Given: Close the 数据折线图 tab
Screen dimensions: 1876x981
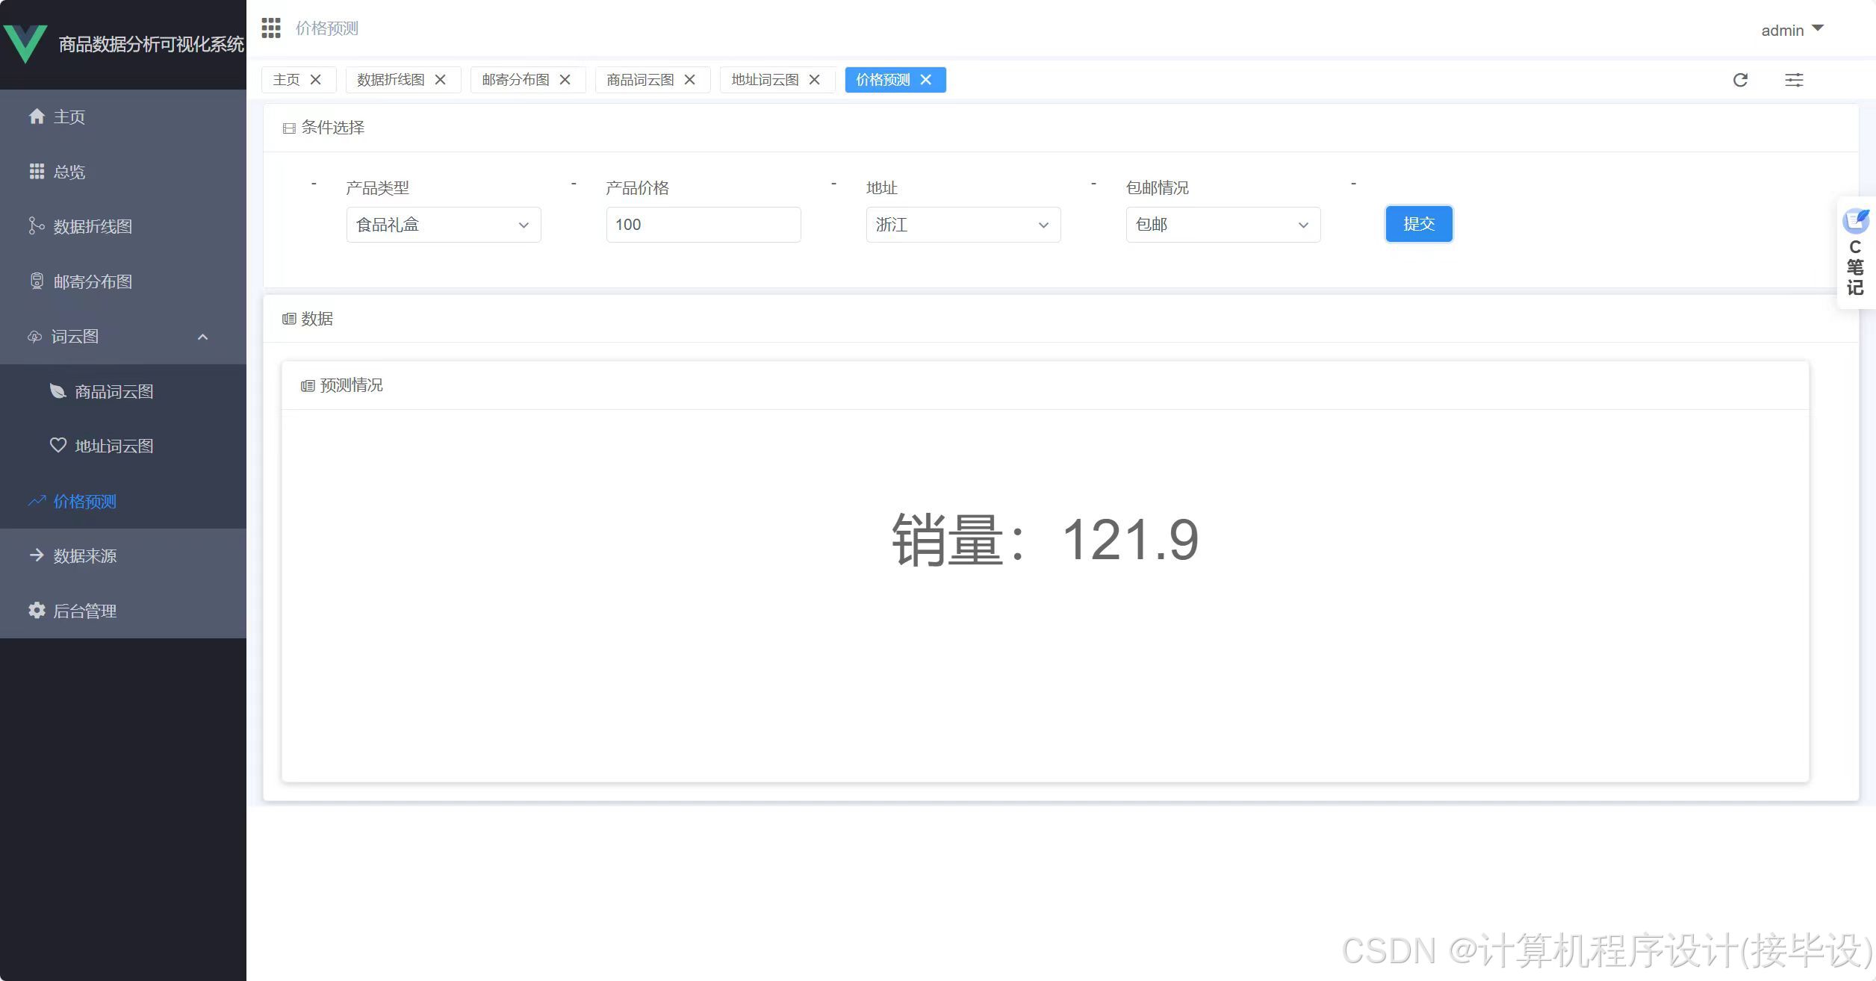Looking at the screenshot, I should click(441, 80).
